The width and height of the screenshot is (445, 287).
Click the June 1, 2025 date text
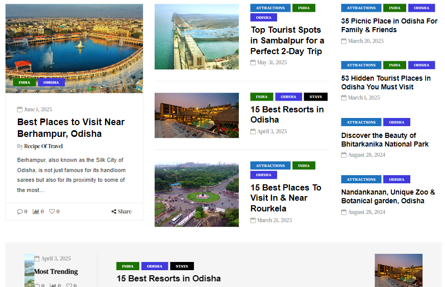[38, 109]
